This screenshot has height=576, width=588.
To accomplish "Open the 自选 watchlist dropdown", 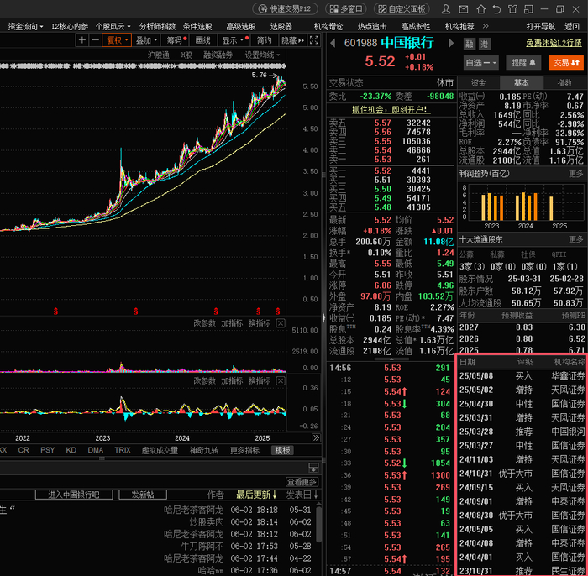I will (x=481, y=63).
